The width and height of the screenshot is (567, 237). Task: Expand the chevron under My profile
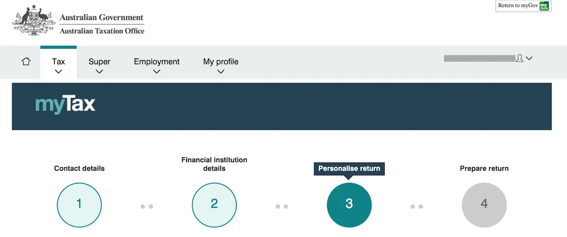pos(221,72)
